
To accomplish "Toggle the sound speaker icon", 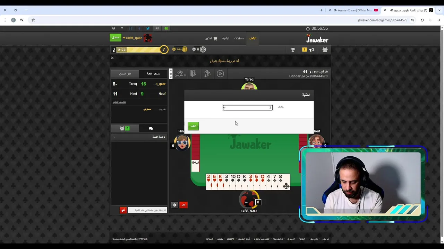I will tap(157, 28).
